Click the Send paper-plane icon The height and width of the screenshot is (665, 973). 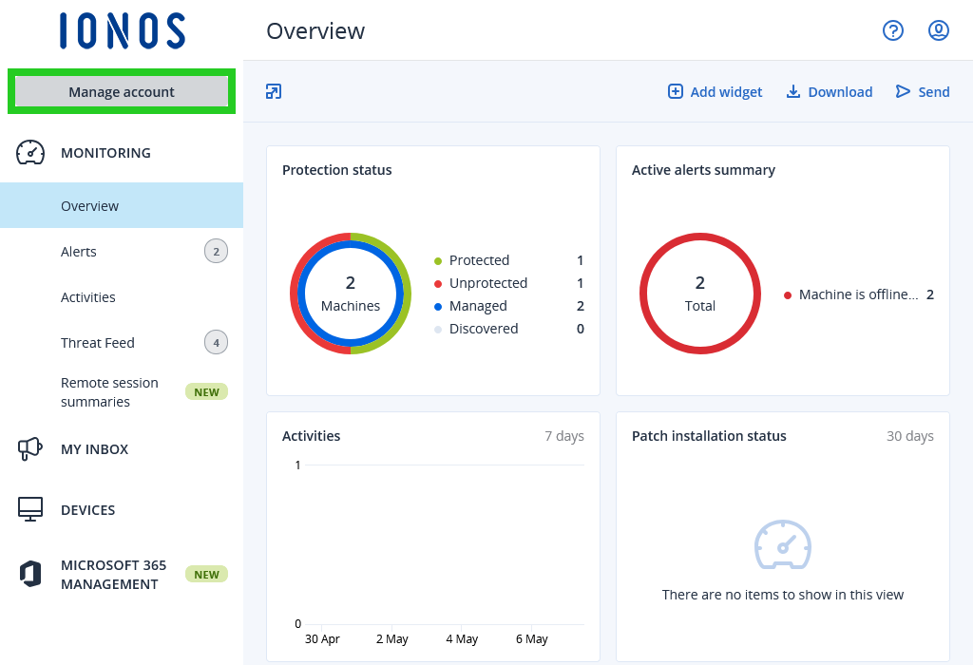(903, 92)
